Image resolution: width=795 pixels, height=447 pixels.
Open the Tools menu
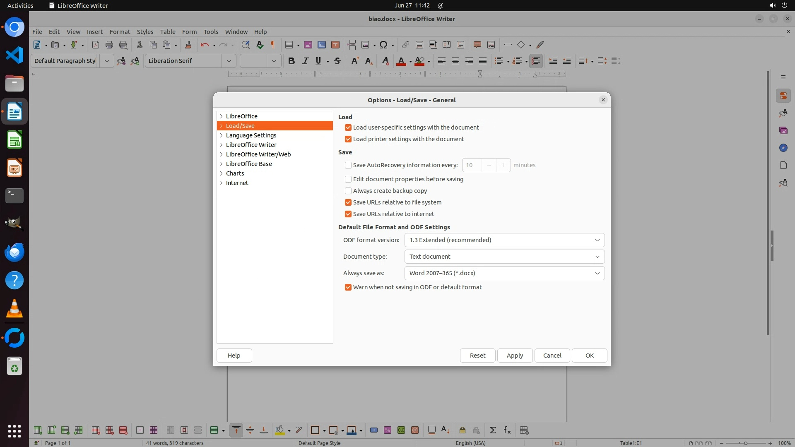pyautogui.click(x=210, y=31)
